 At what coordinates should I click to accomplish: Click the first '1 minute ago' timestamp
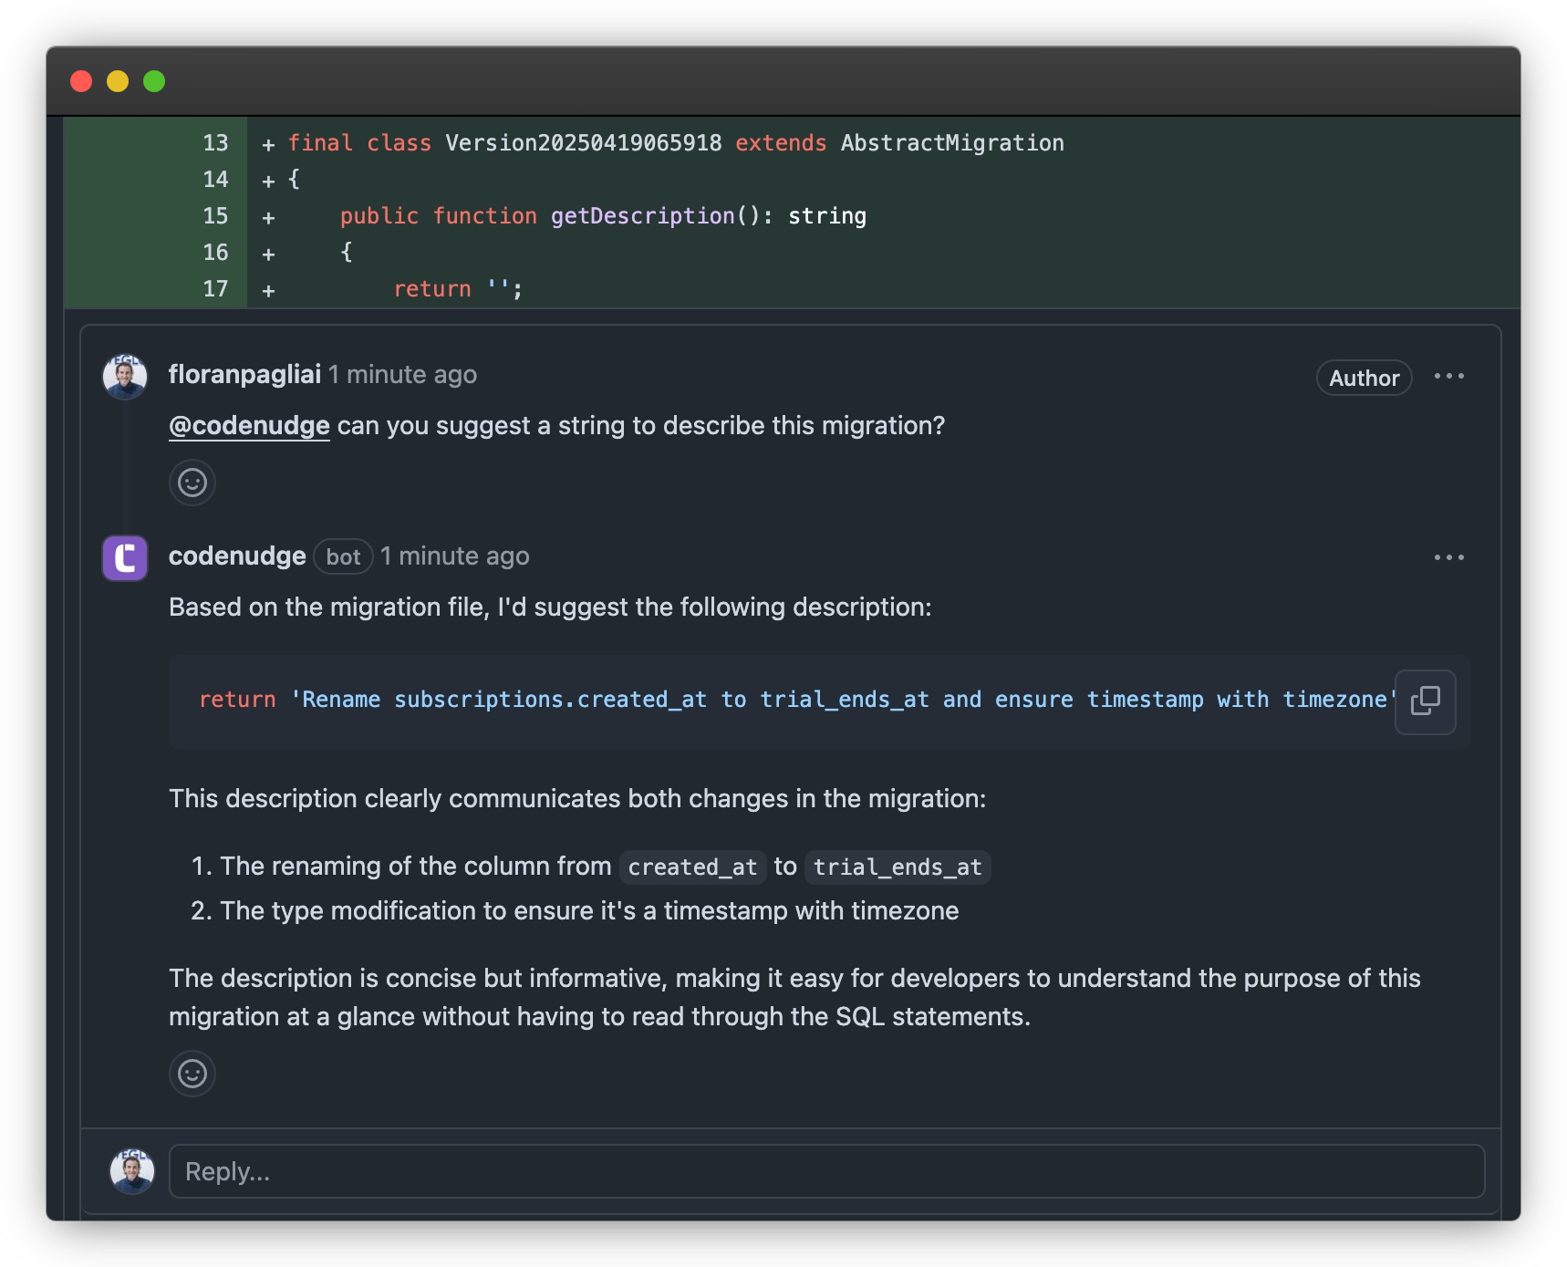coord(402,375)
